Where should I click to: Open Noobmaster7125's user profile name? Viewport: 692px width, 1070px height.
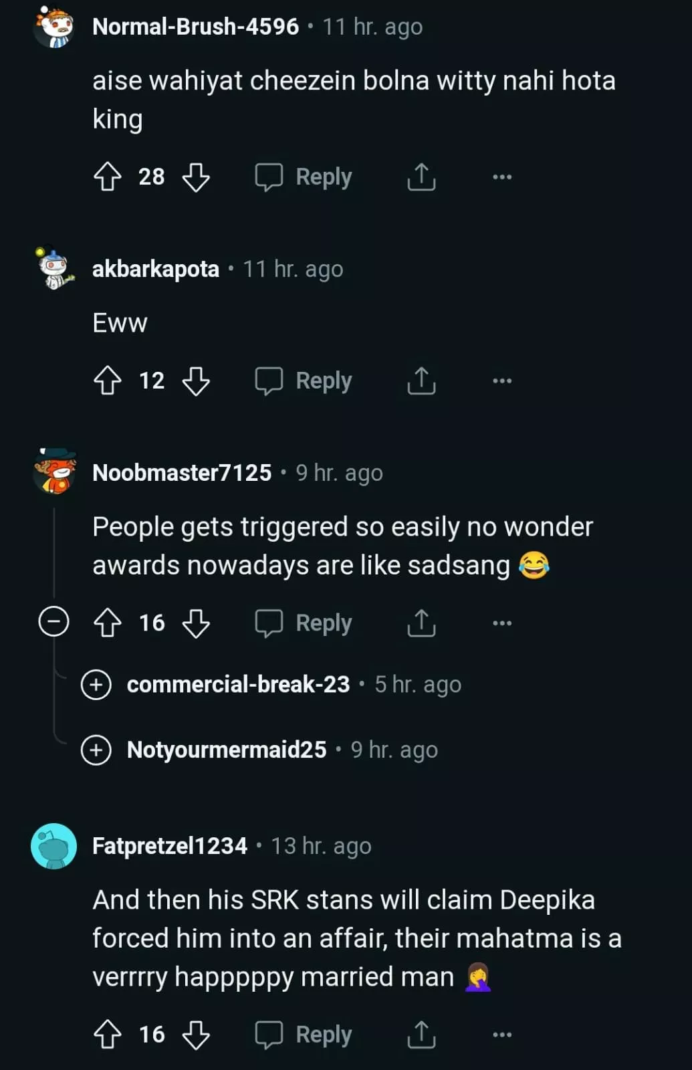click(x=182, y=473)
